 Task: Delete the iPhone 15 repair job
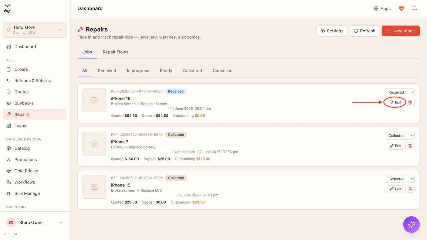410,189
